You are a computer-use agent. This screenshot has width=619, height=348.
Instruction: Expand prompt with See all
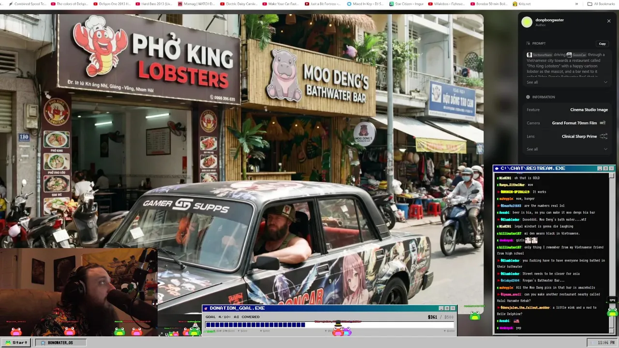point(532,82)
